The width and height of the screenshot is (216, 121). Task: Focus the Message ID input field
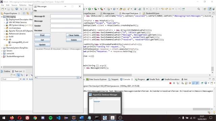[x=66, y=16]
